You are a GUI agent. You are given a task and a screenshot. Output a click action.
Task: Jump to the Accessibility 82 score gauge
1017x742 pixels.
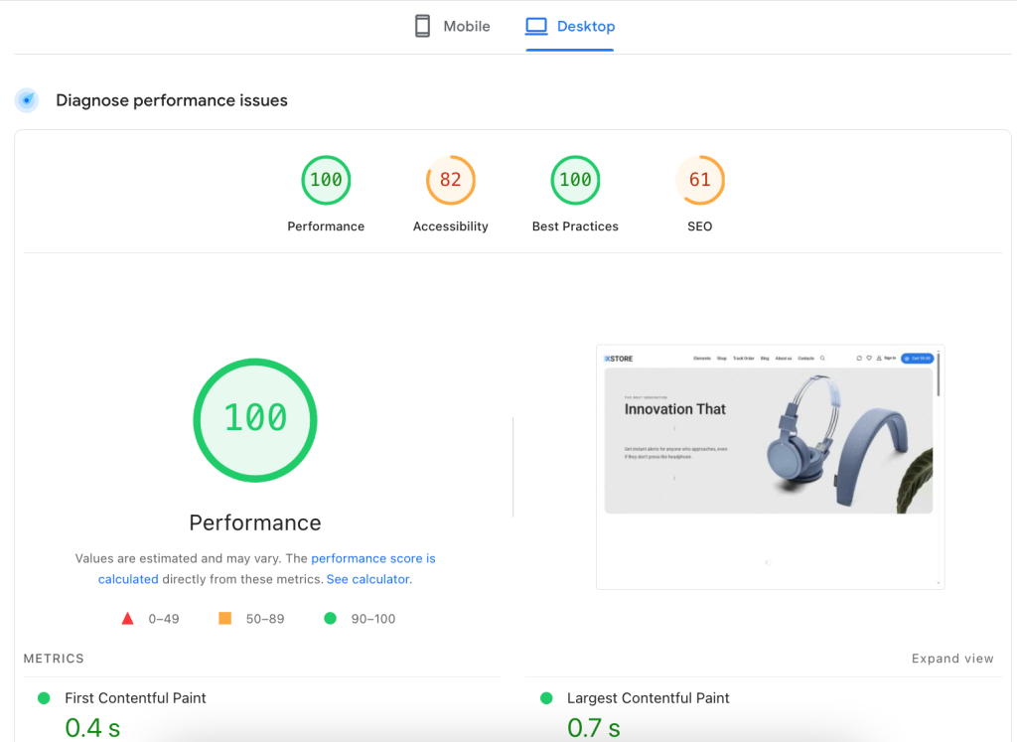pos(451,180)
